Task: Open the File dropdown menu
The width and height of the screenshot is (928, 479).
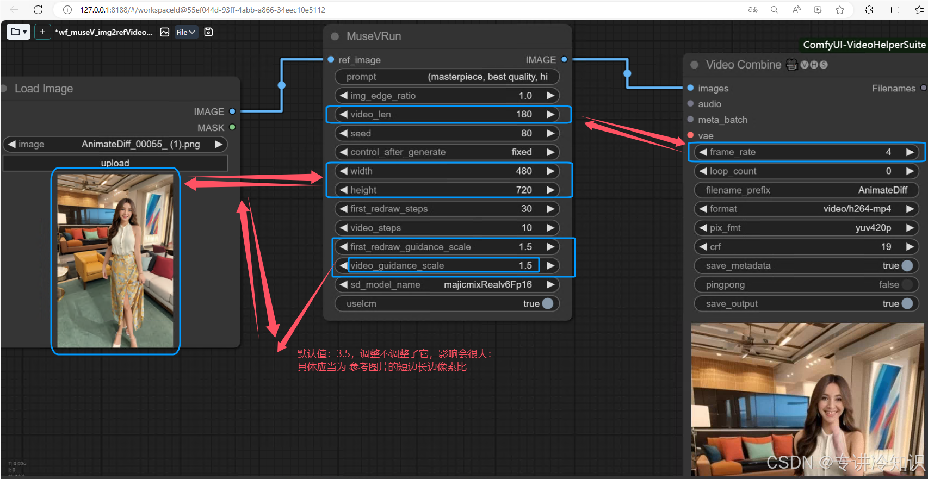Action: [x=185, y=32]
